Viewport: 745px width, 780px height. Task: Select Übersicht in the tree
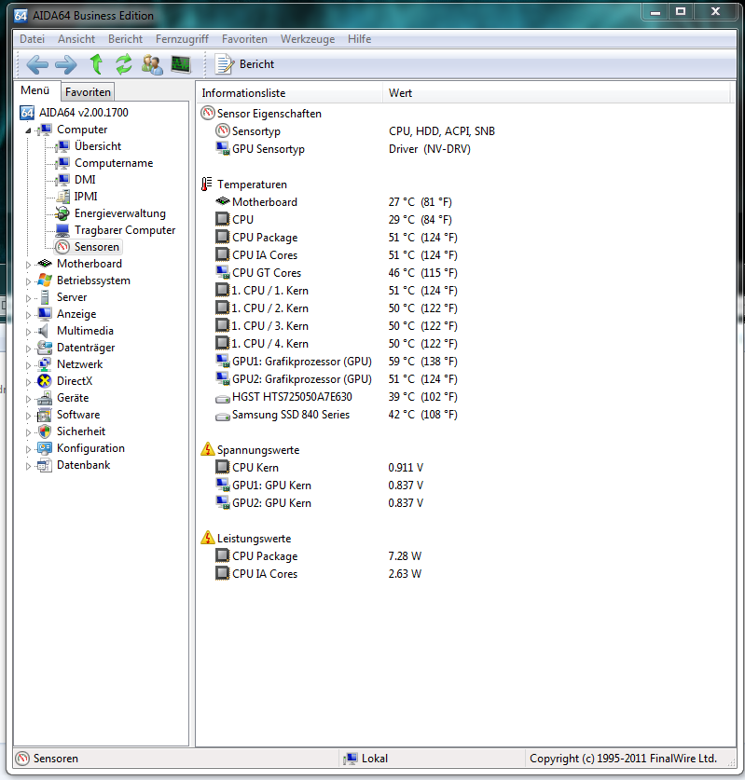[98, 146]
